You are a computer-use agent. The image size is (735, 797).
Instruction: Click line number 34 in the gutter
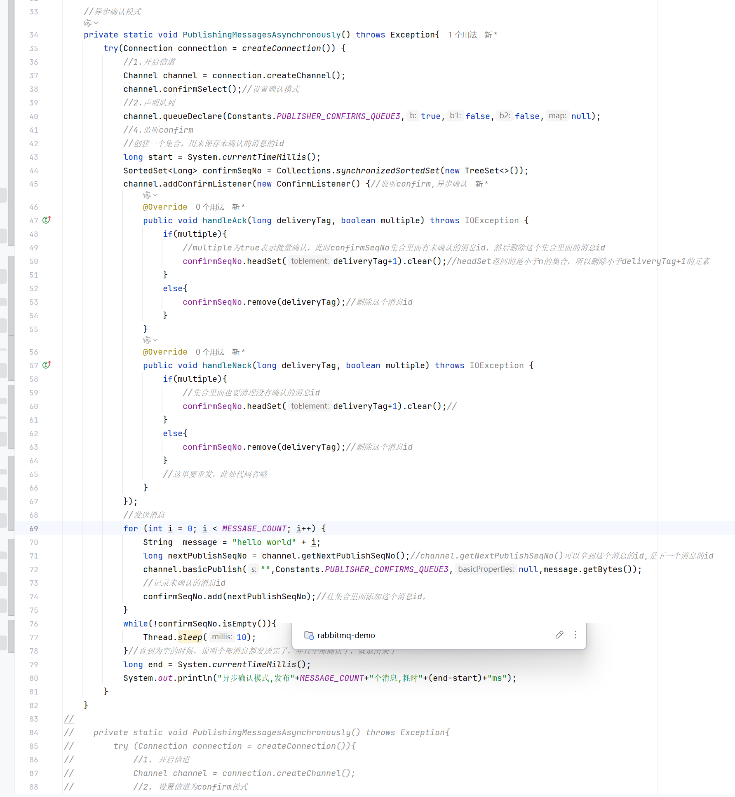(x=34, y=35)
